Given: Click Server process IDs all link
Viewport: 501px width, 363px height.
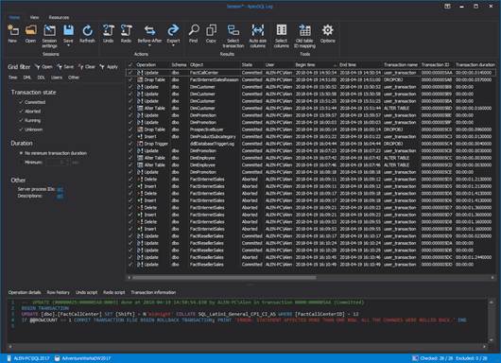Looking at the screenshot, I should point(60,189).
